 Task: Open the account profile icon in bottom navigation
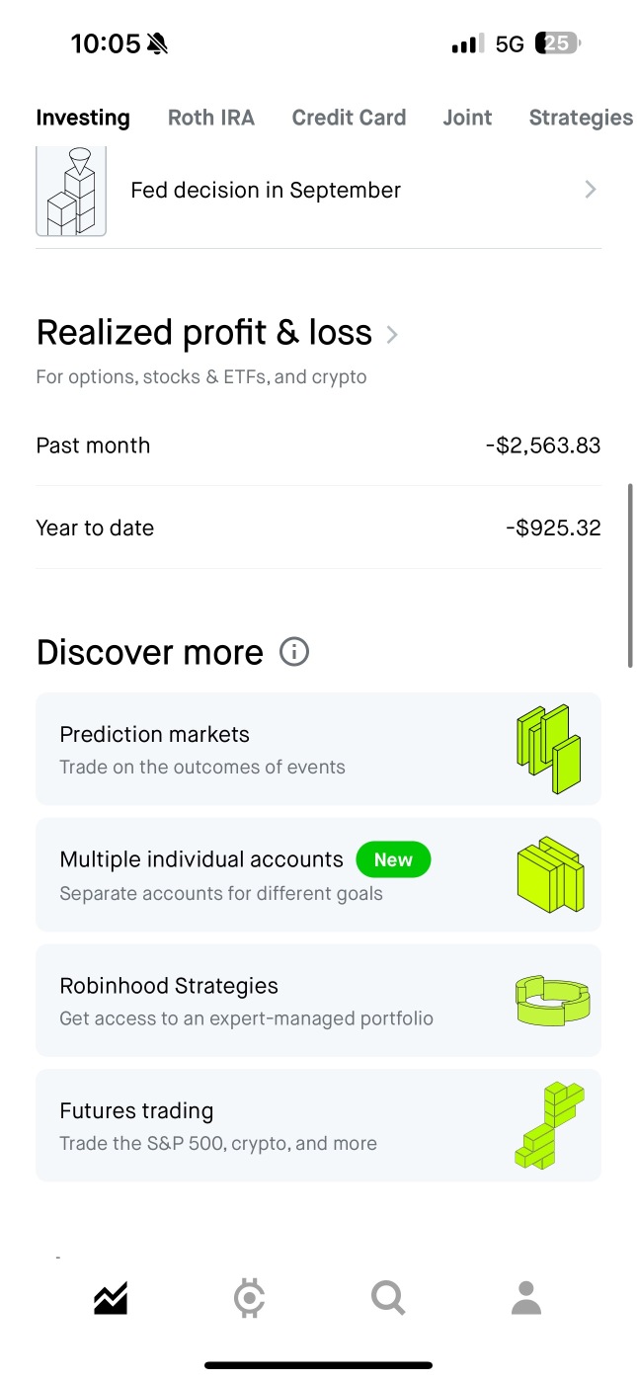coord(526,1298)
